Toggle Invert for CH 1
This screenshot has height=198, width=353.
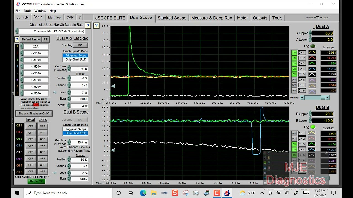click(31, 126)
